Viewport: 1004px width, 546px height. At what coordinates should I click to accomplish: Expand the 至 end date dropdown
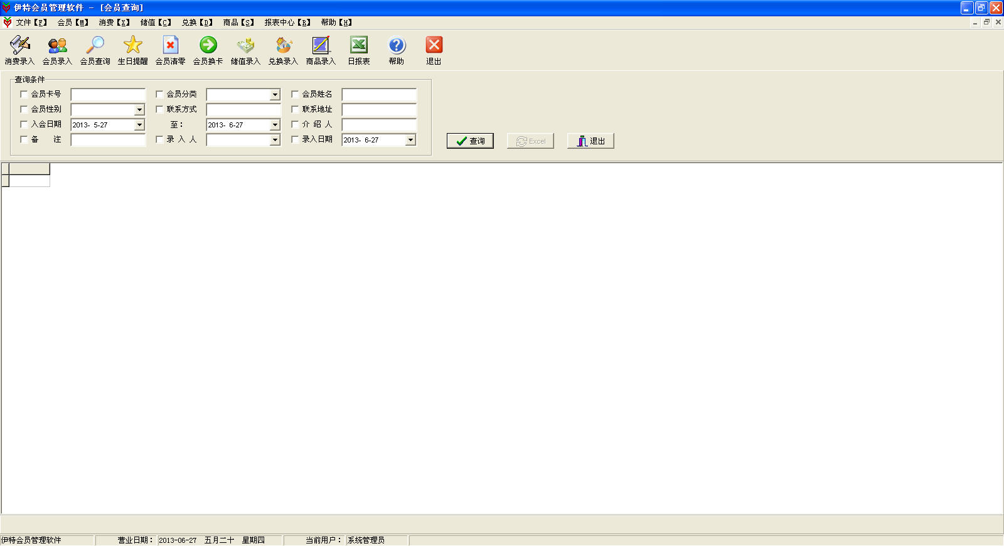(275, 125)
